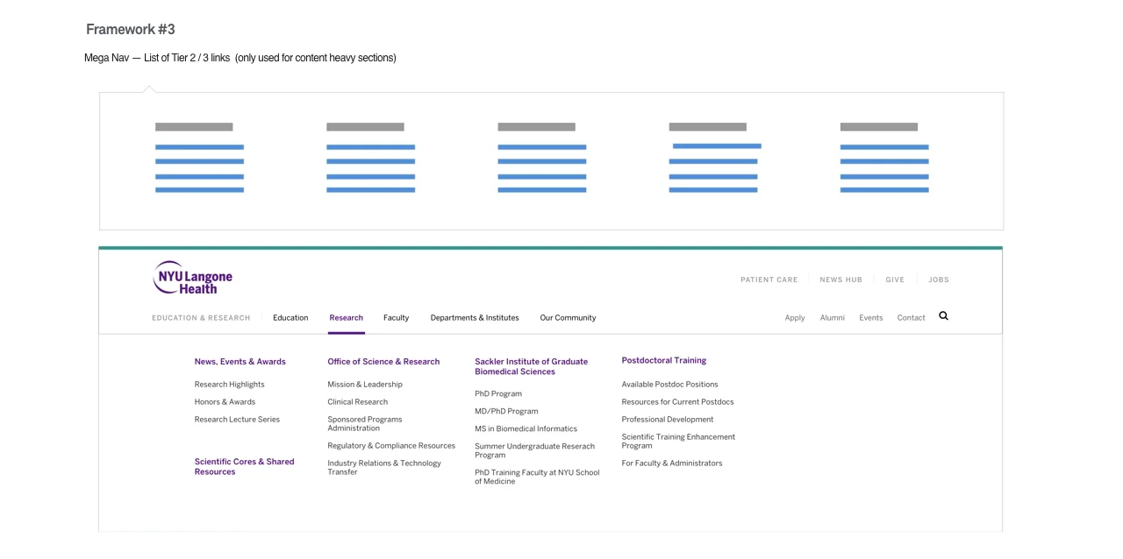Open Departments & Institutes nav item
Screen dimensions: 1123x559
[x=475, y=318]
